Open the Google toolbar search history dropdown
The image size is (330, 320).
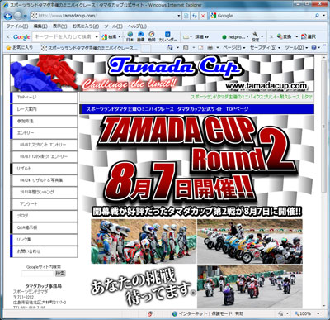click(x=97, y=36)
